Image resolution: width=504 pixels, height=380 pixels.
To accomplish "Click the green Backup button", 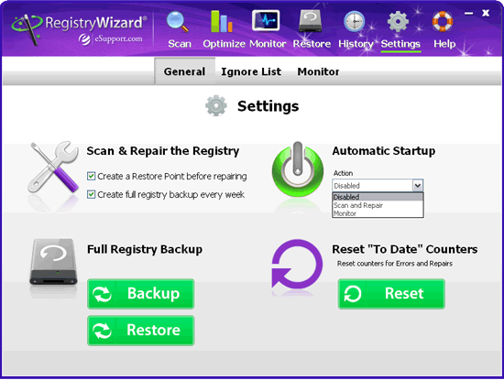I will pos(141,294).
